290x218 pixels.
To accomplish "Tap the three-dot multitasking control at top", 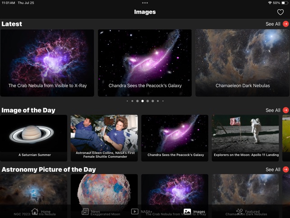I will pyautogui.click(x=145, y=3).
